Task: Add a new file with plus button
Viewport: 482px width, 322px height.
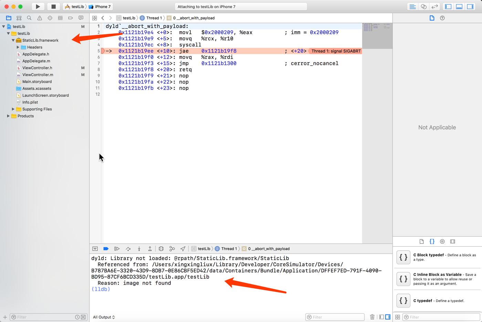Action: 5,317
